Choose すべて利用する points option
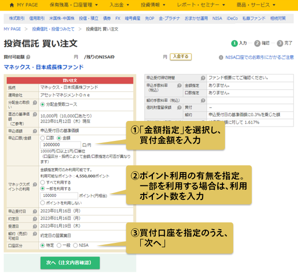This screenshot has height=277, width=298. (43, 181)
